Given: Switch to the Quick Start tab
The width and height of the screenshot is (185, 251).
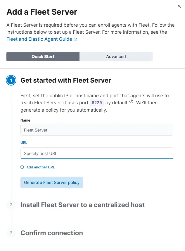Looking at the screenshot, I should 43,57.
